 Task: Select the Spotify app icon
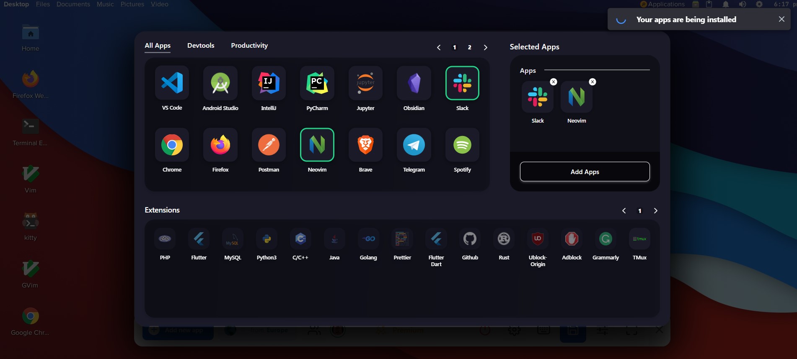pos(462,145)
